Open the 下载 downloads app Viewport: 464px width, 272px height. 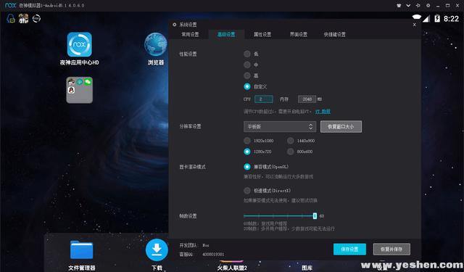(x=157, y=250)
